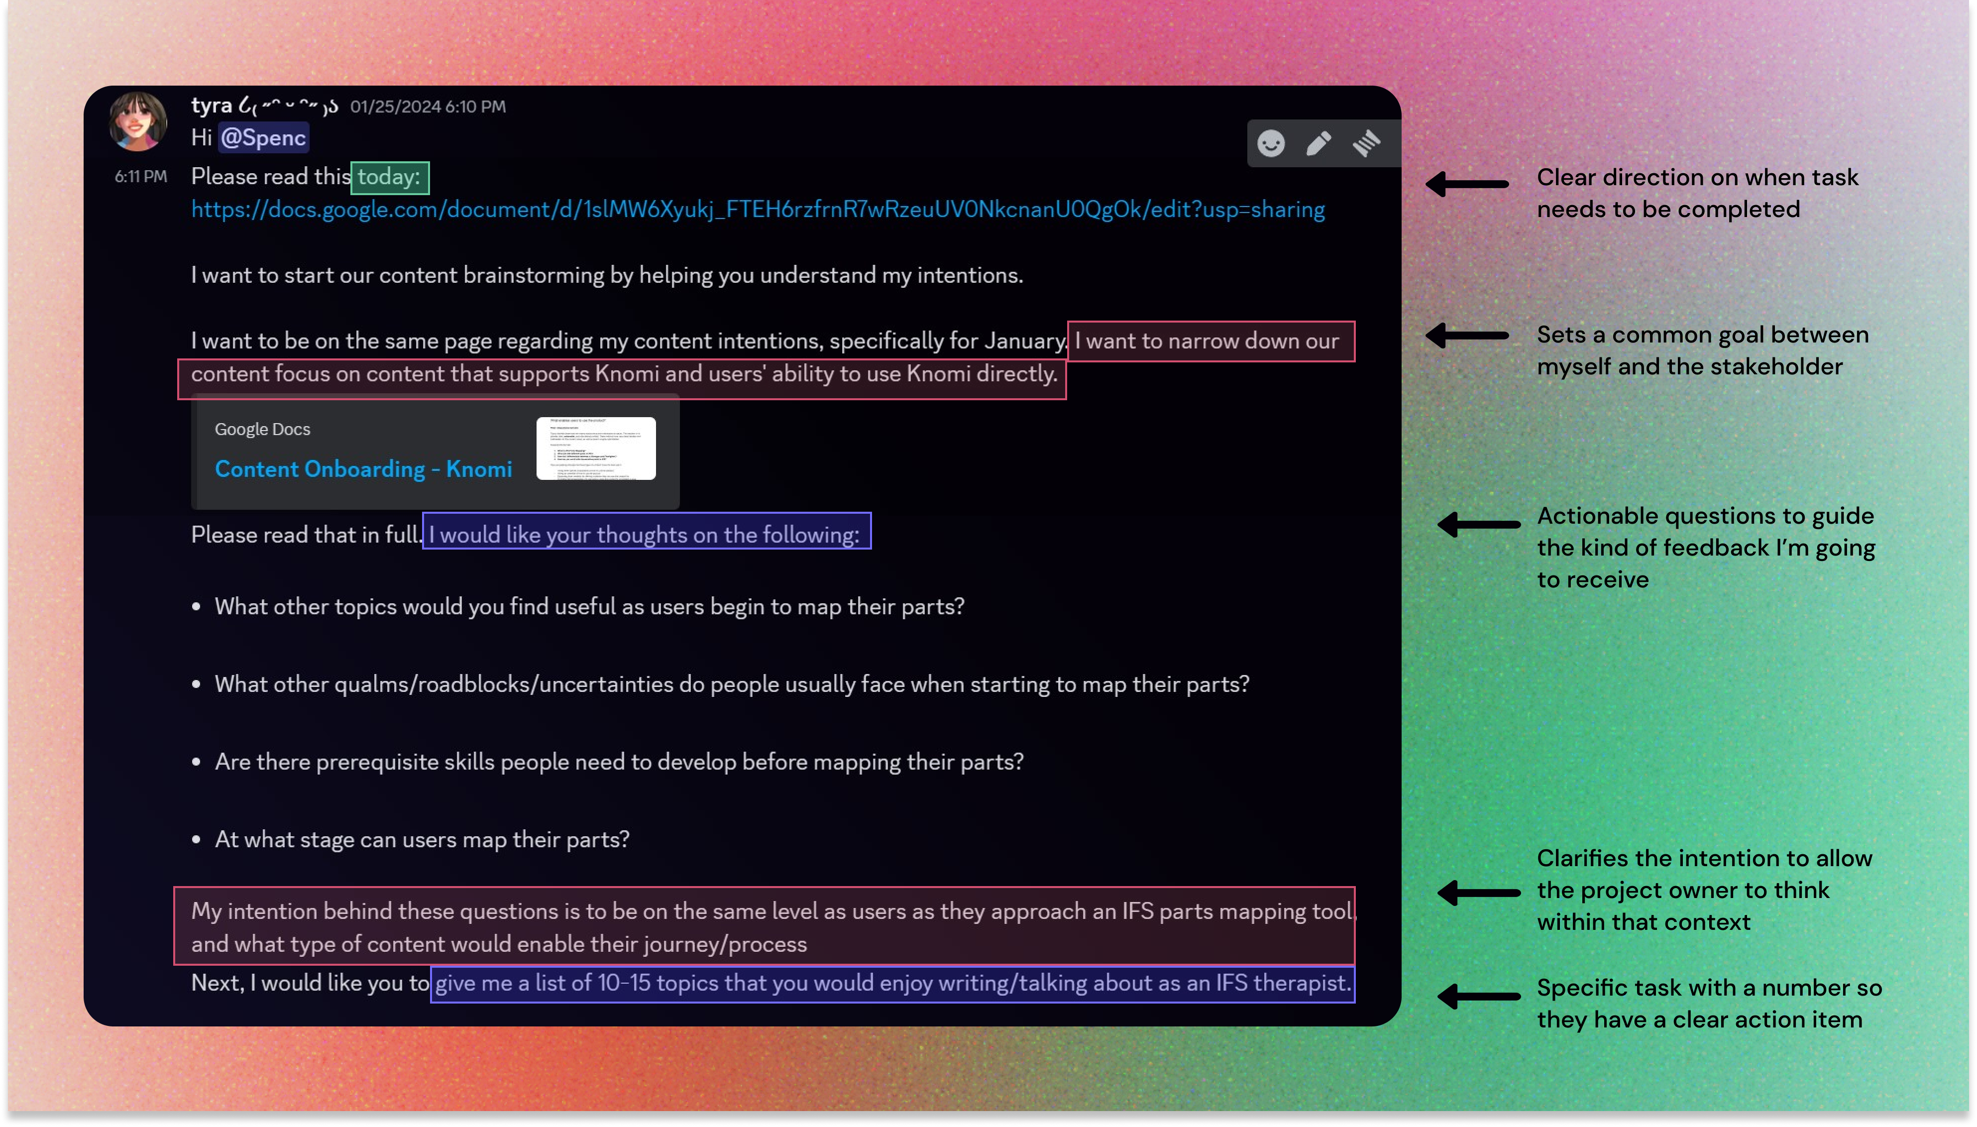This screenshot has width=1977, height=1127.
Task: Click highlighted 'I would like your thoughts' text
Action: pyautogui.click(x=646, y=535)
